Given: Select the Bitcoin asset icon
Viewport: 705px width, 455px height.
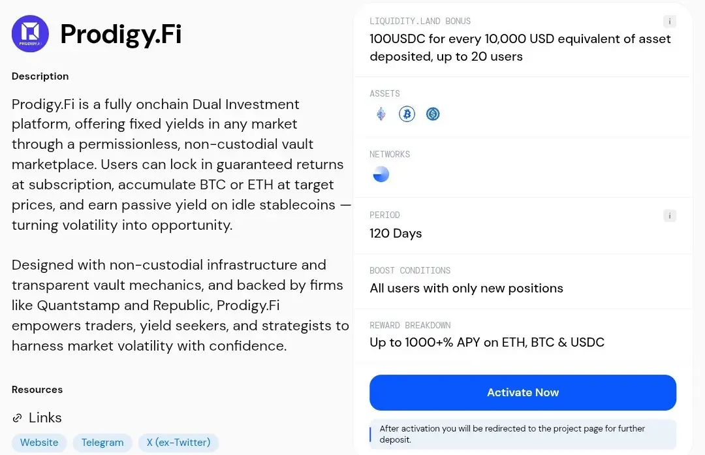Looking at the screenshot, I should coord(407,114).
